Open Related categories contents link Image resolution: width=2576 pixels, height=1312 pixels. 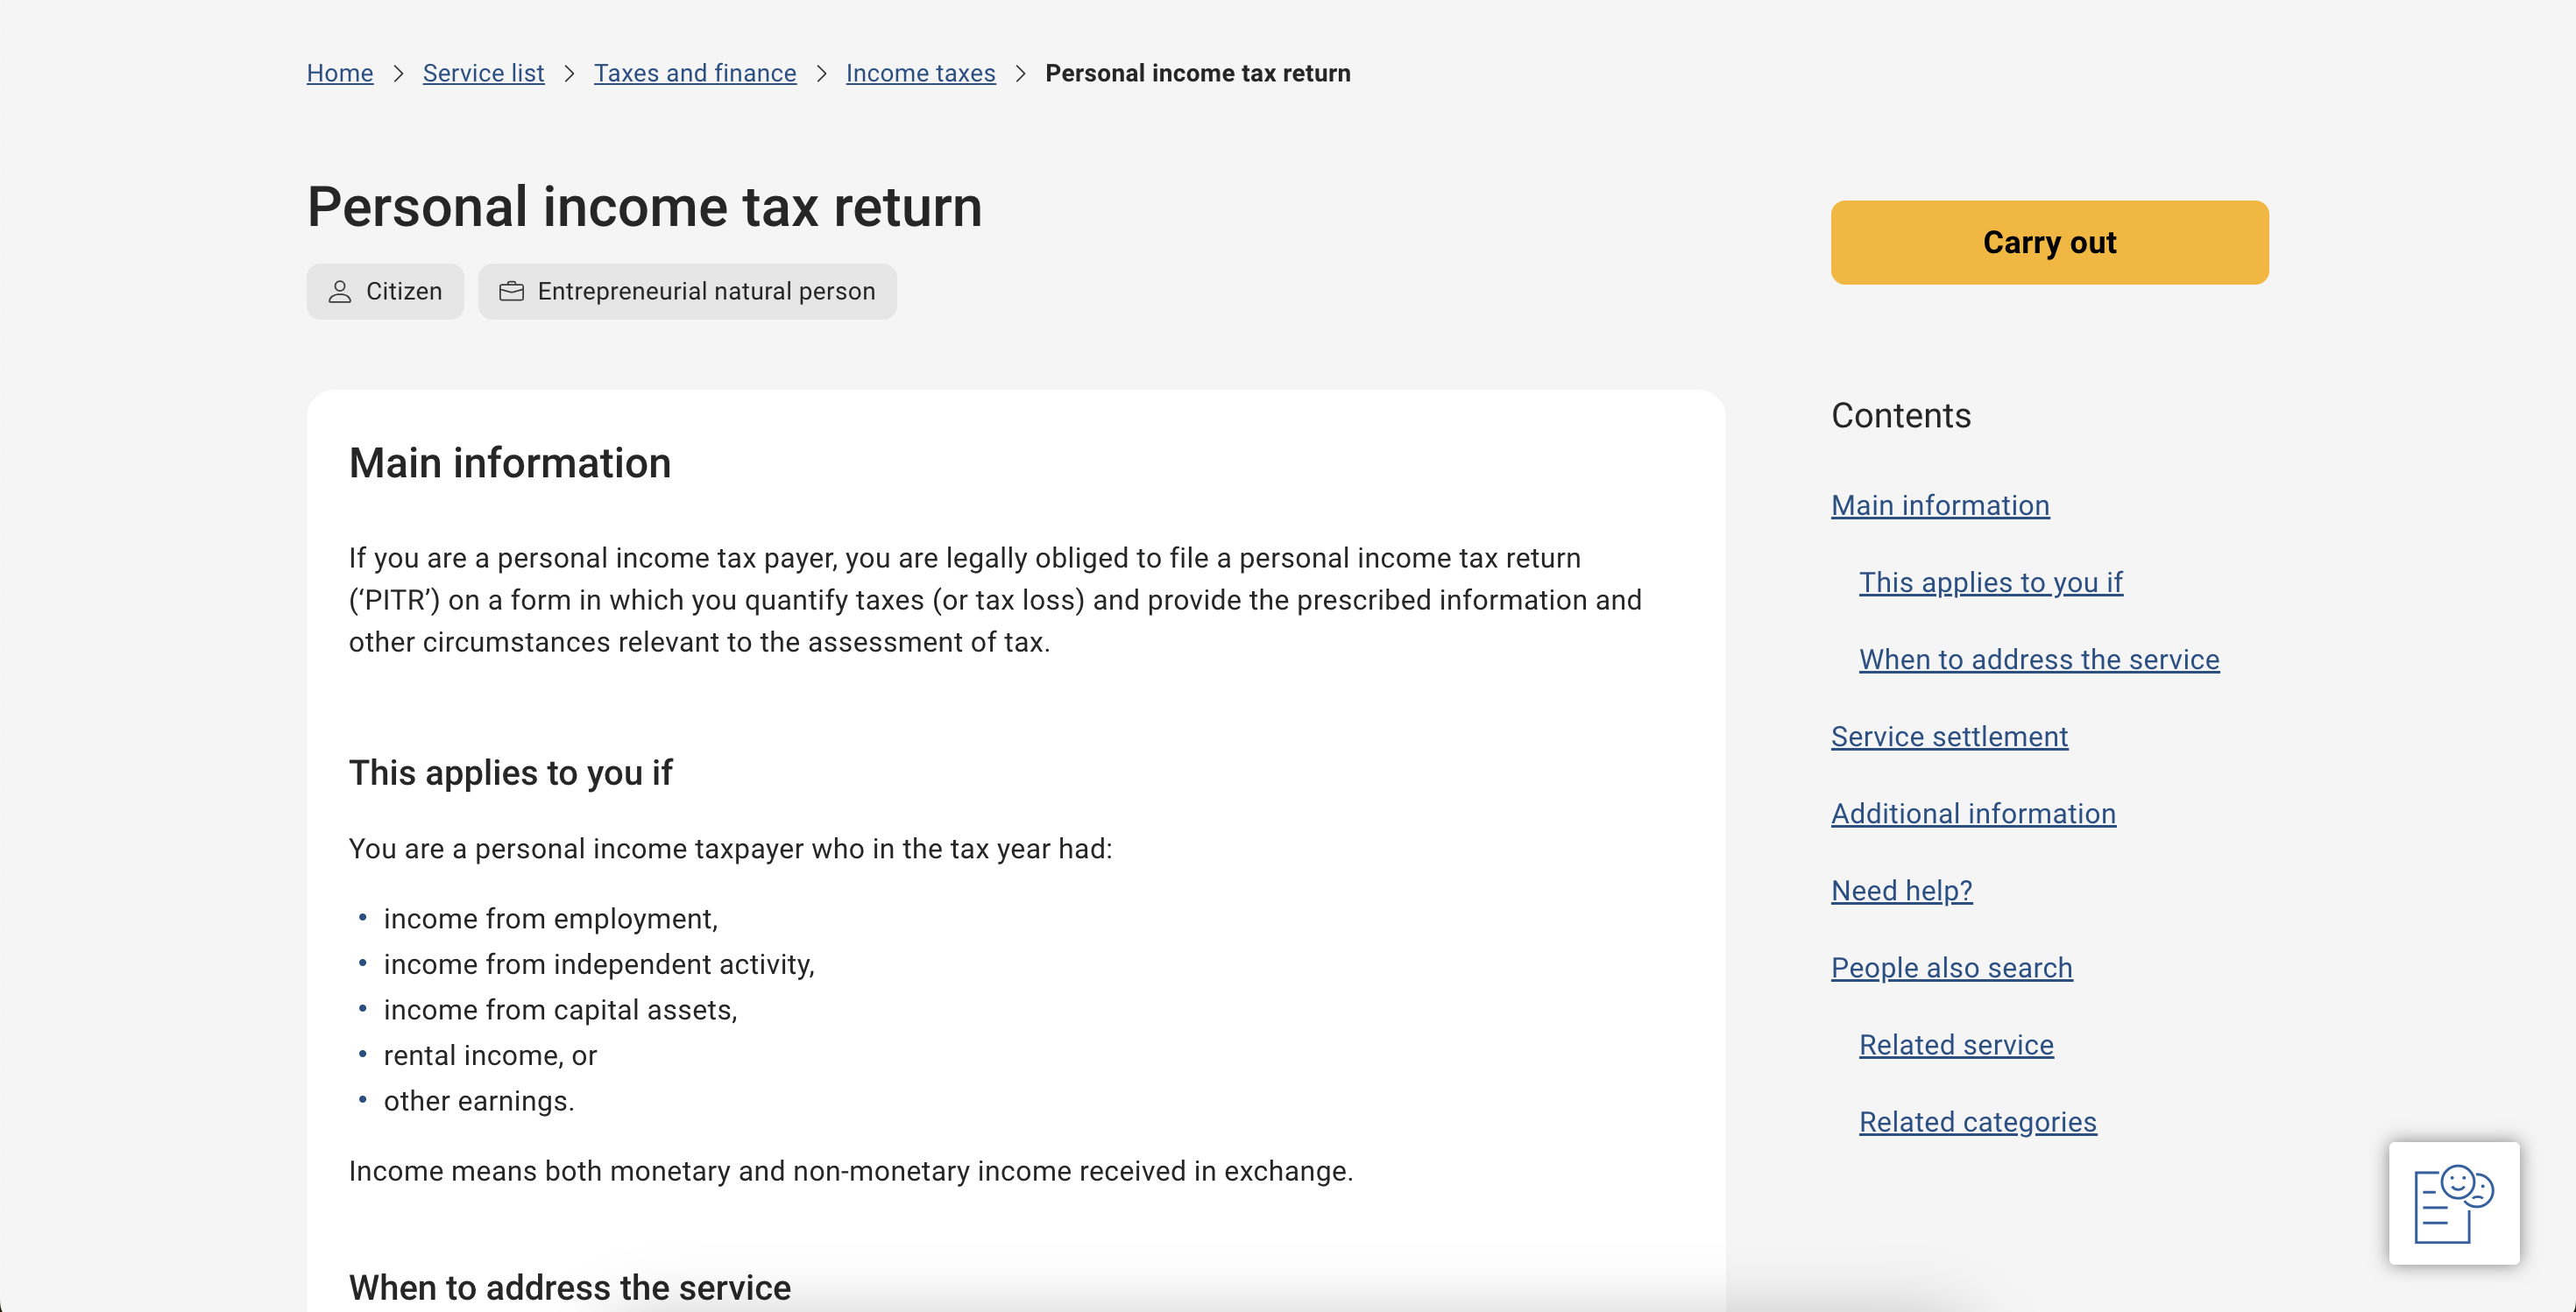pyautogui.click(x=1977, y=1122)
